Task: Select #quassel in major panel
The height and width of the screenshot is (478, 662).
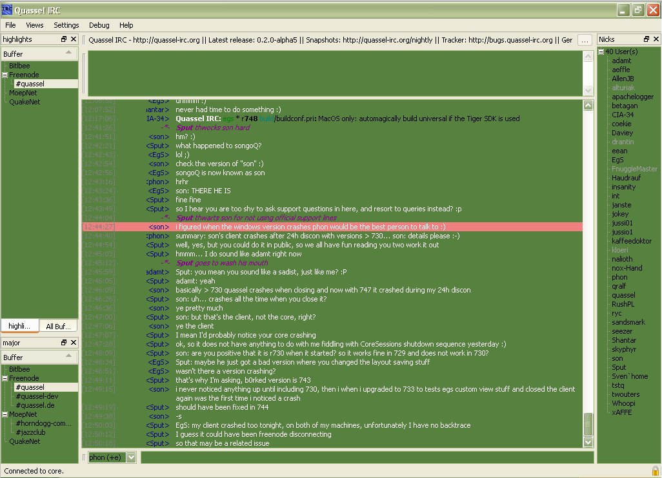Action: point(30,387)
